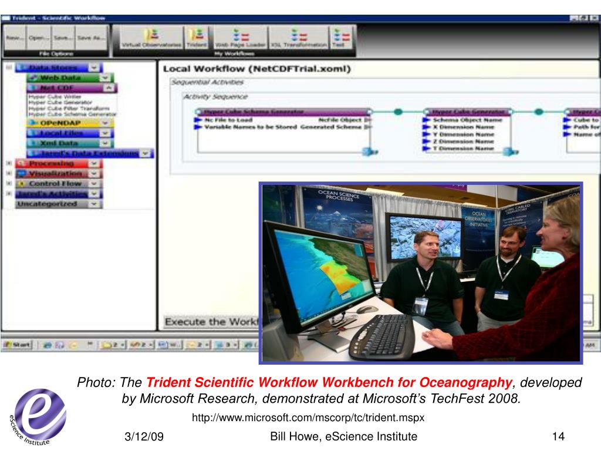601x451 pixels.
Task: Click the Visualization category icon
Action: [22, 173]
